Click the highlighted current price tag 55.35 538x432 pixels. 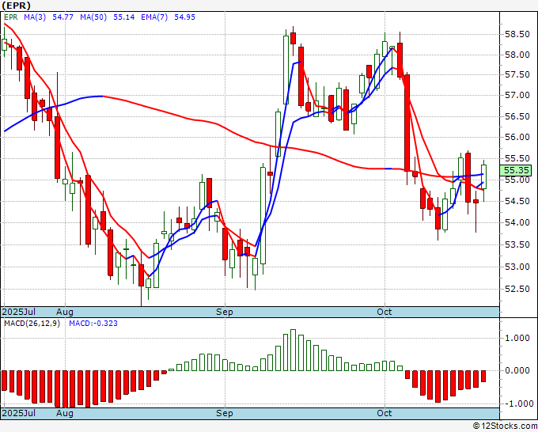[x=517, y=170]
